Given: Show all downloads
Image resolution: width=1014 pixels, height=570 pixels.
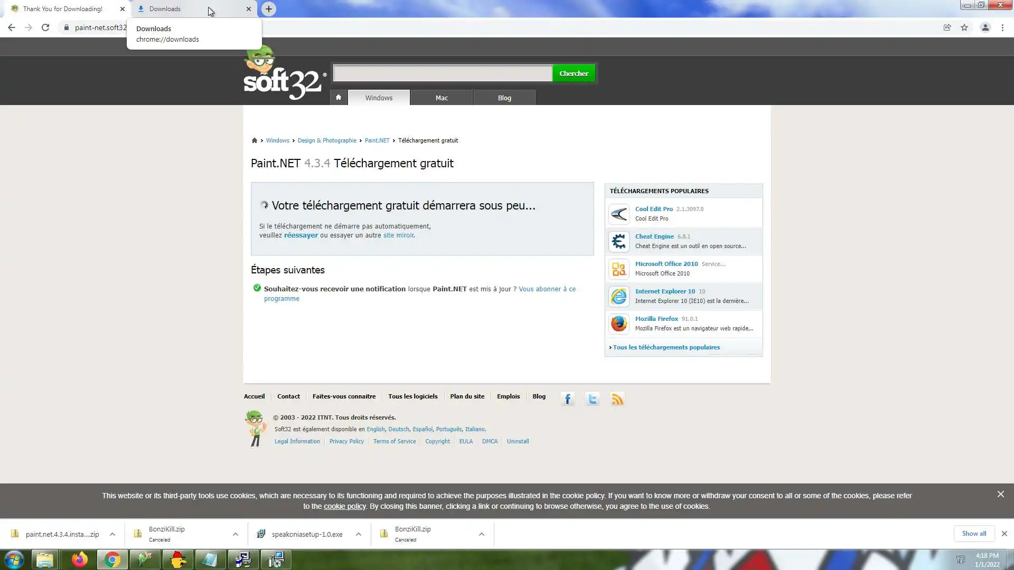Looking at the screenshot, I should click(974, 534).
